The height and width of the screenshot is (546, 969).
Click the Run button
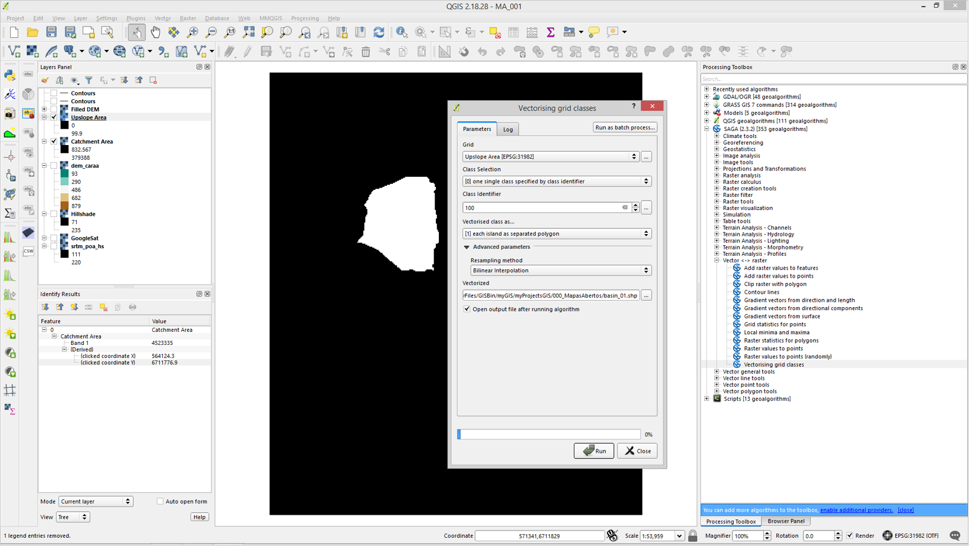point(594,451)
